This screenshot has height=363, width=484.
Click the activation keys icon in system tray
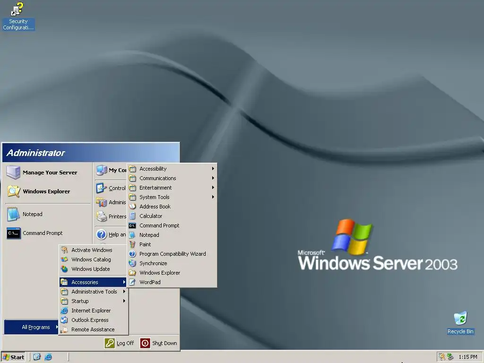click(x=442, y=357)
